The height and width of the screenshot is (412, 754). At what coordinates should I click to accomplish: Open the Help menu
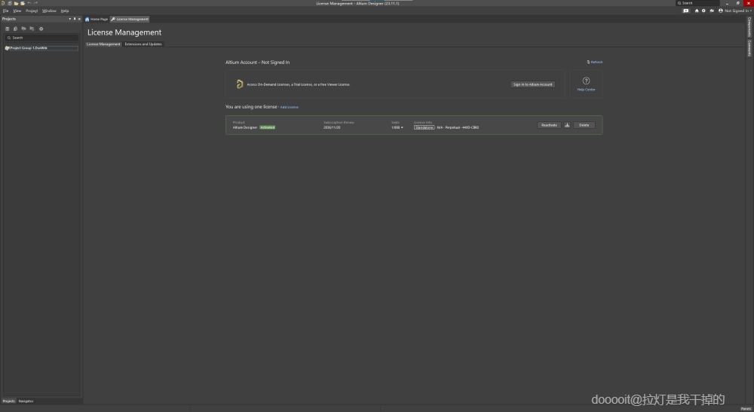click(x=65, y=11)
